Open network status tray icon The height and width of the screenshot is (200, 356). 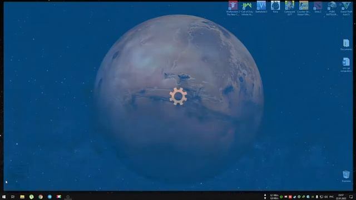pyautogui.click(x=322, y=197)
